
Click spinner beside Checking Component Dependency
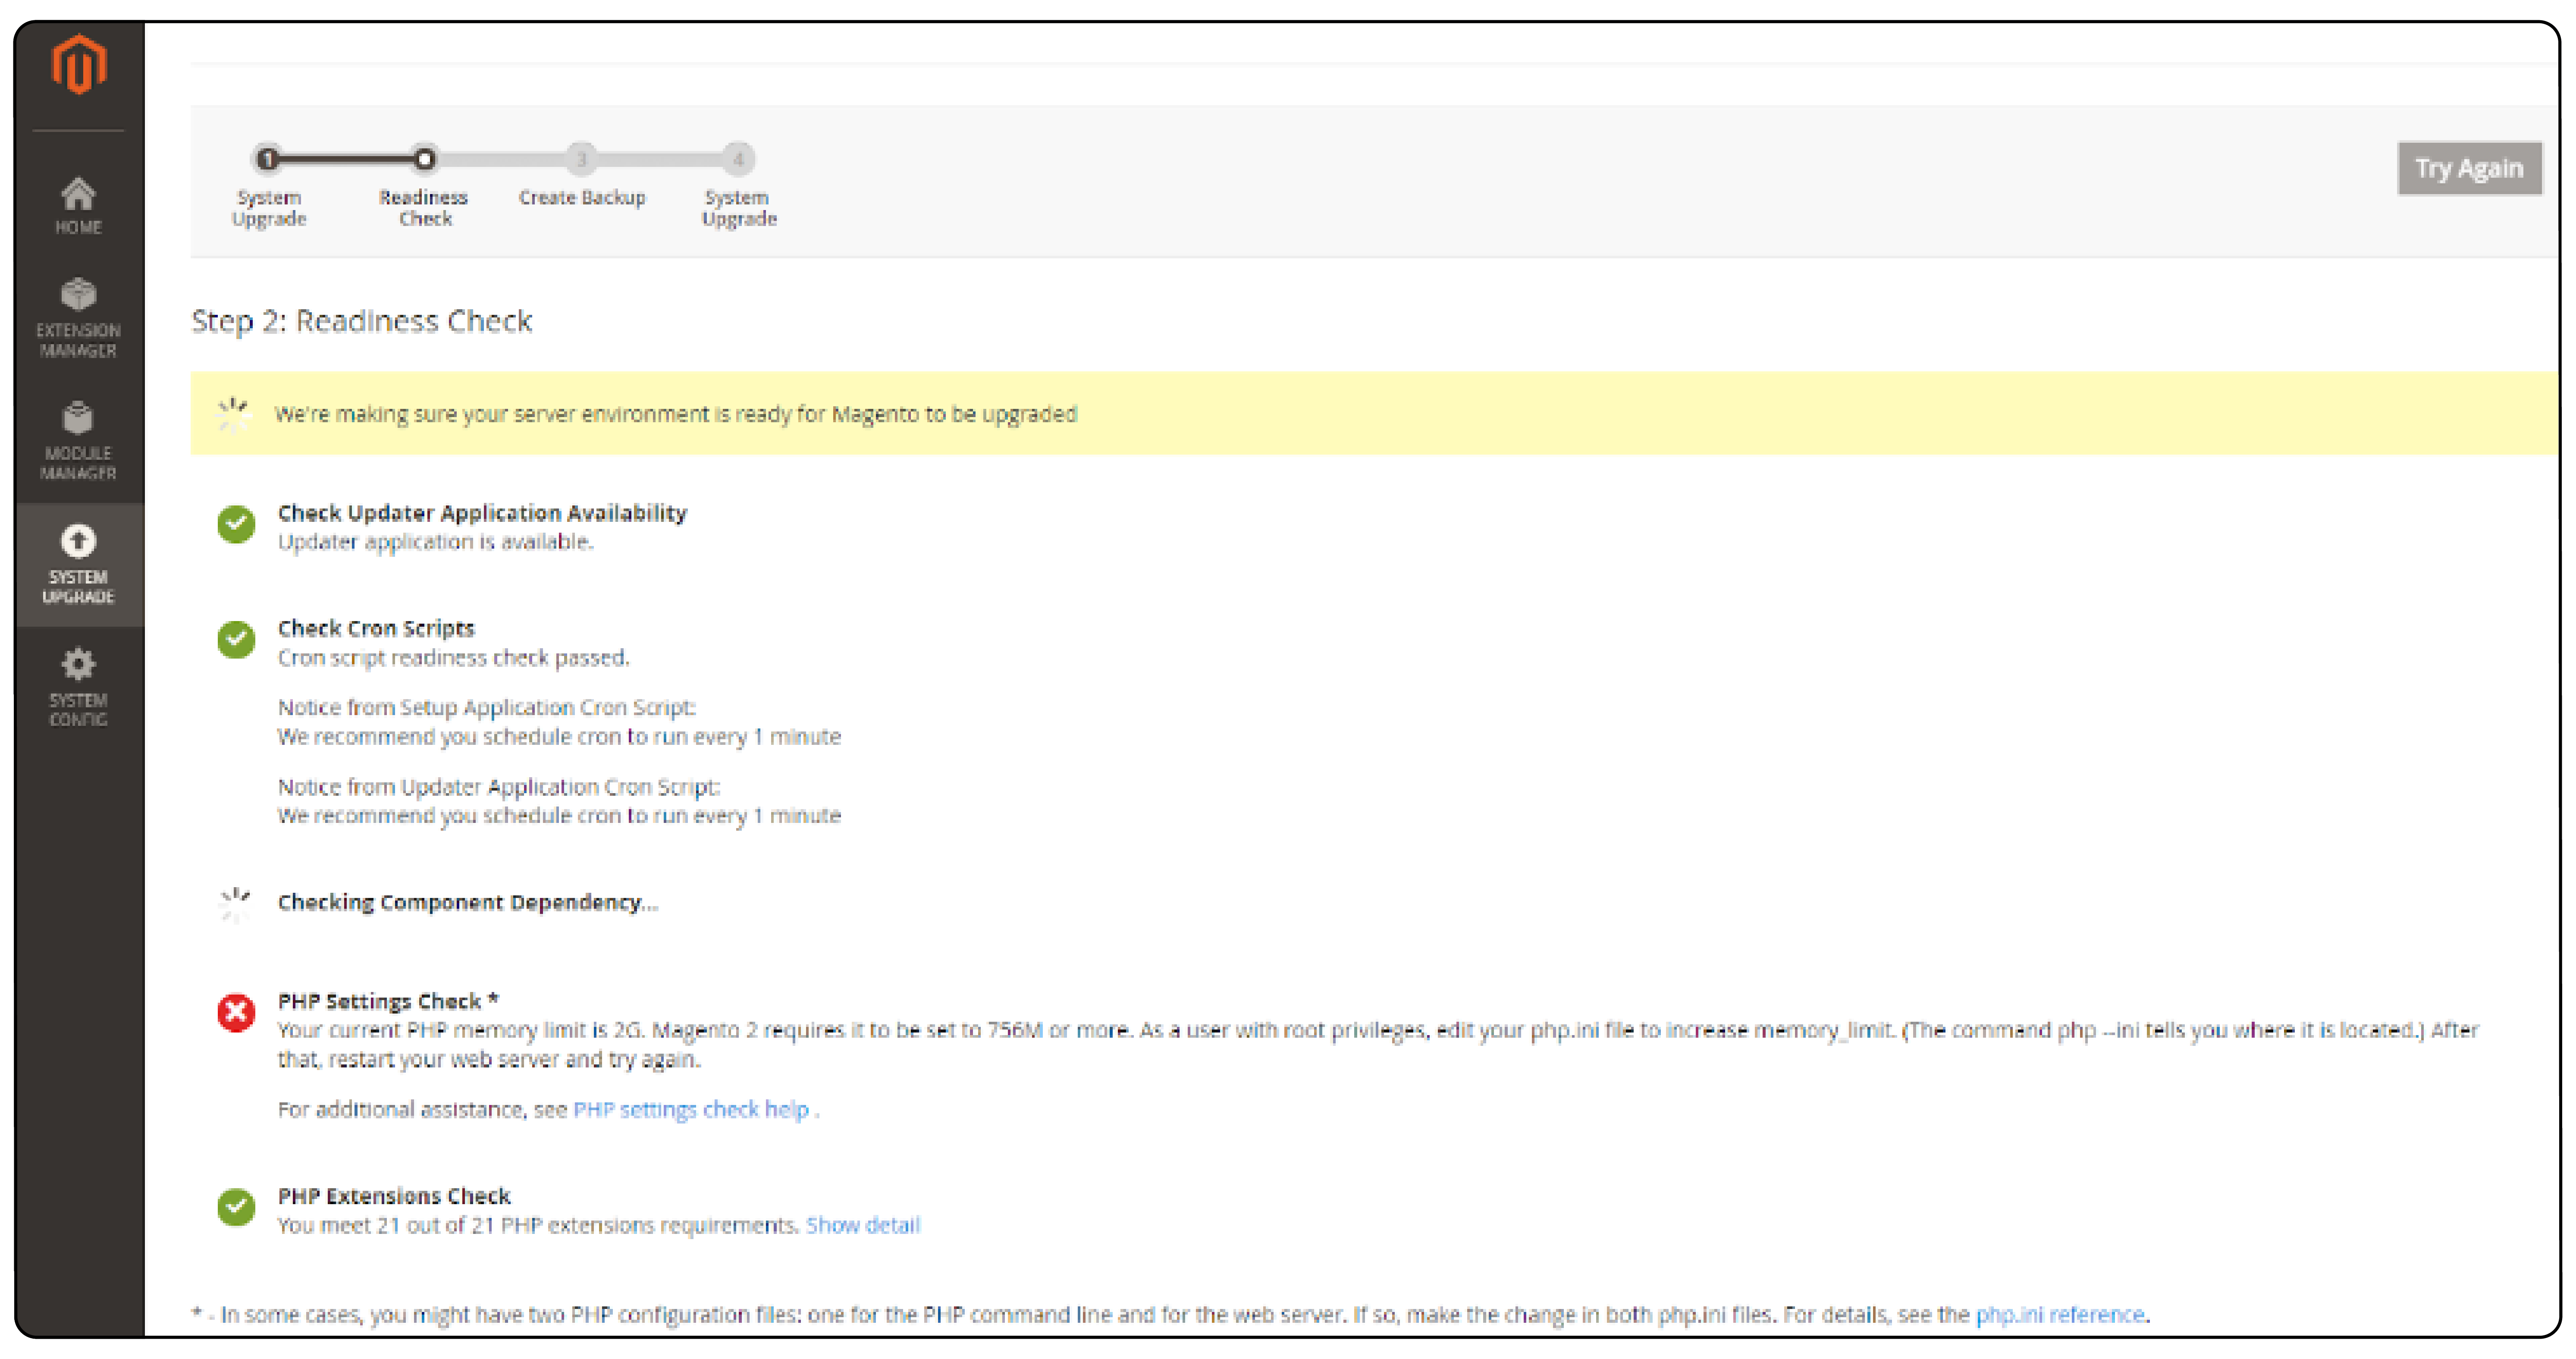(235, 904)
